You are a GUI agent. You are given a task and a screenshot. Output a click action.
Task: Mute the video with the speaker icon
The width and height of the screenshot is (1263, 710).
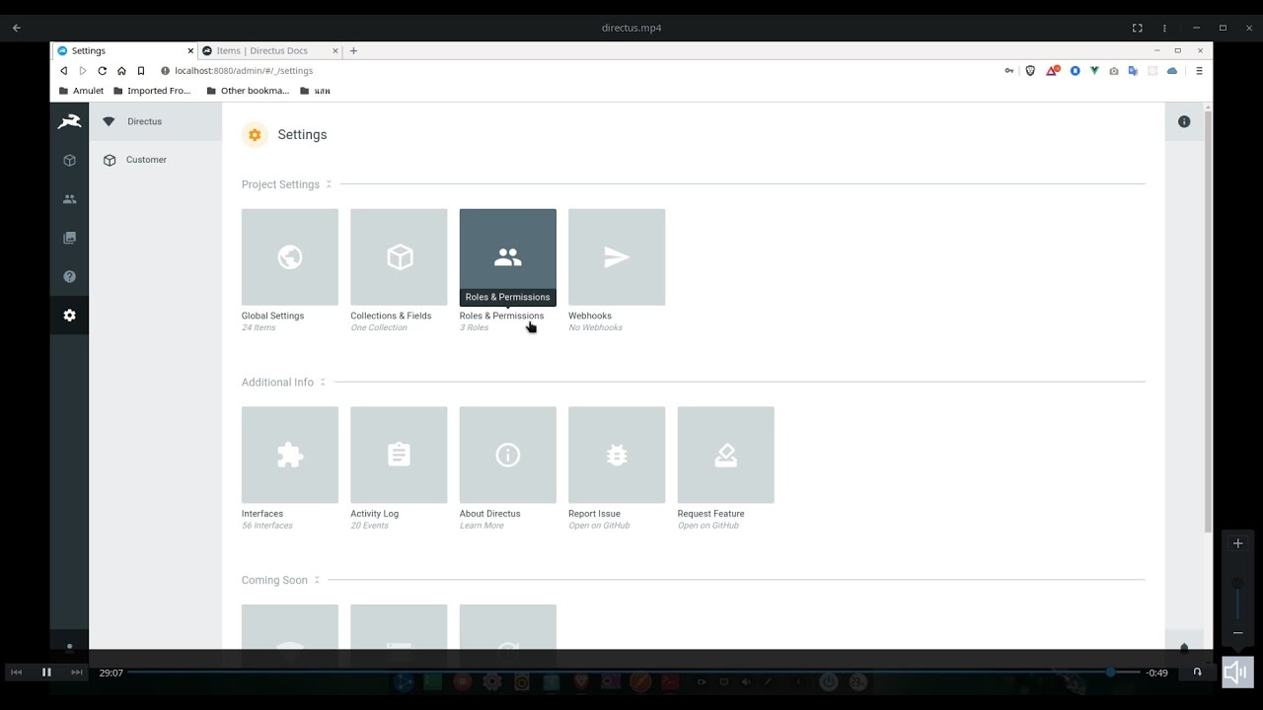point(1237,673)
